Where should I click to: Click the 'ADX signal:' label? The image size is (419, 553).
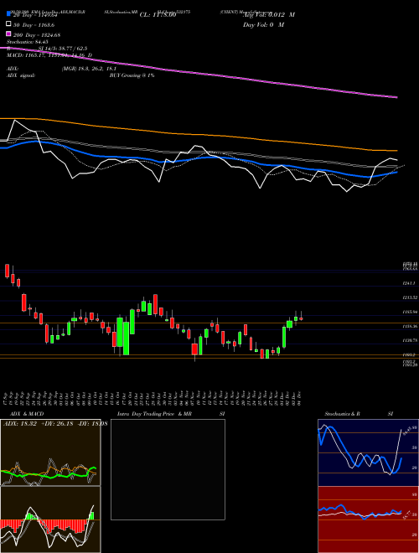click(x=21, y=75)
